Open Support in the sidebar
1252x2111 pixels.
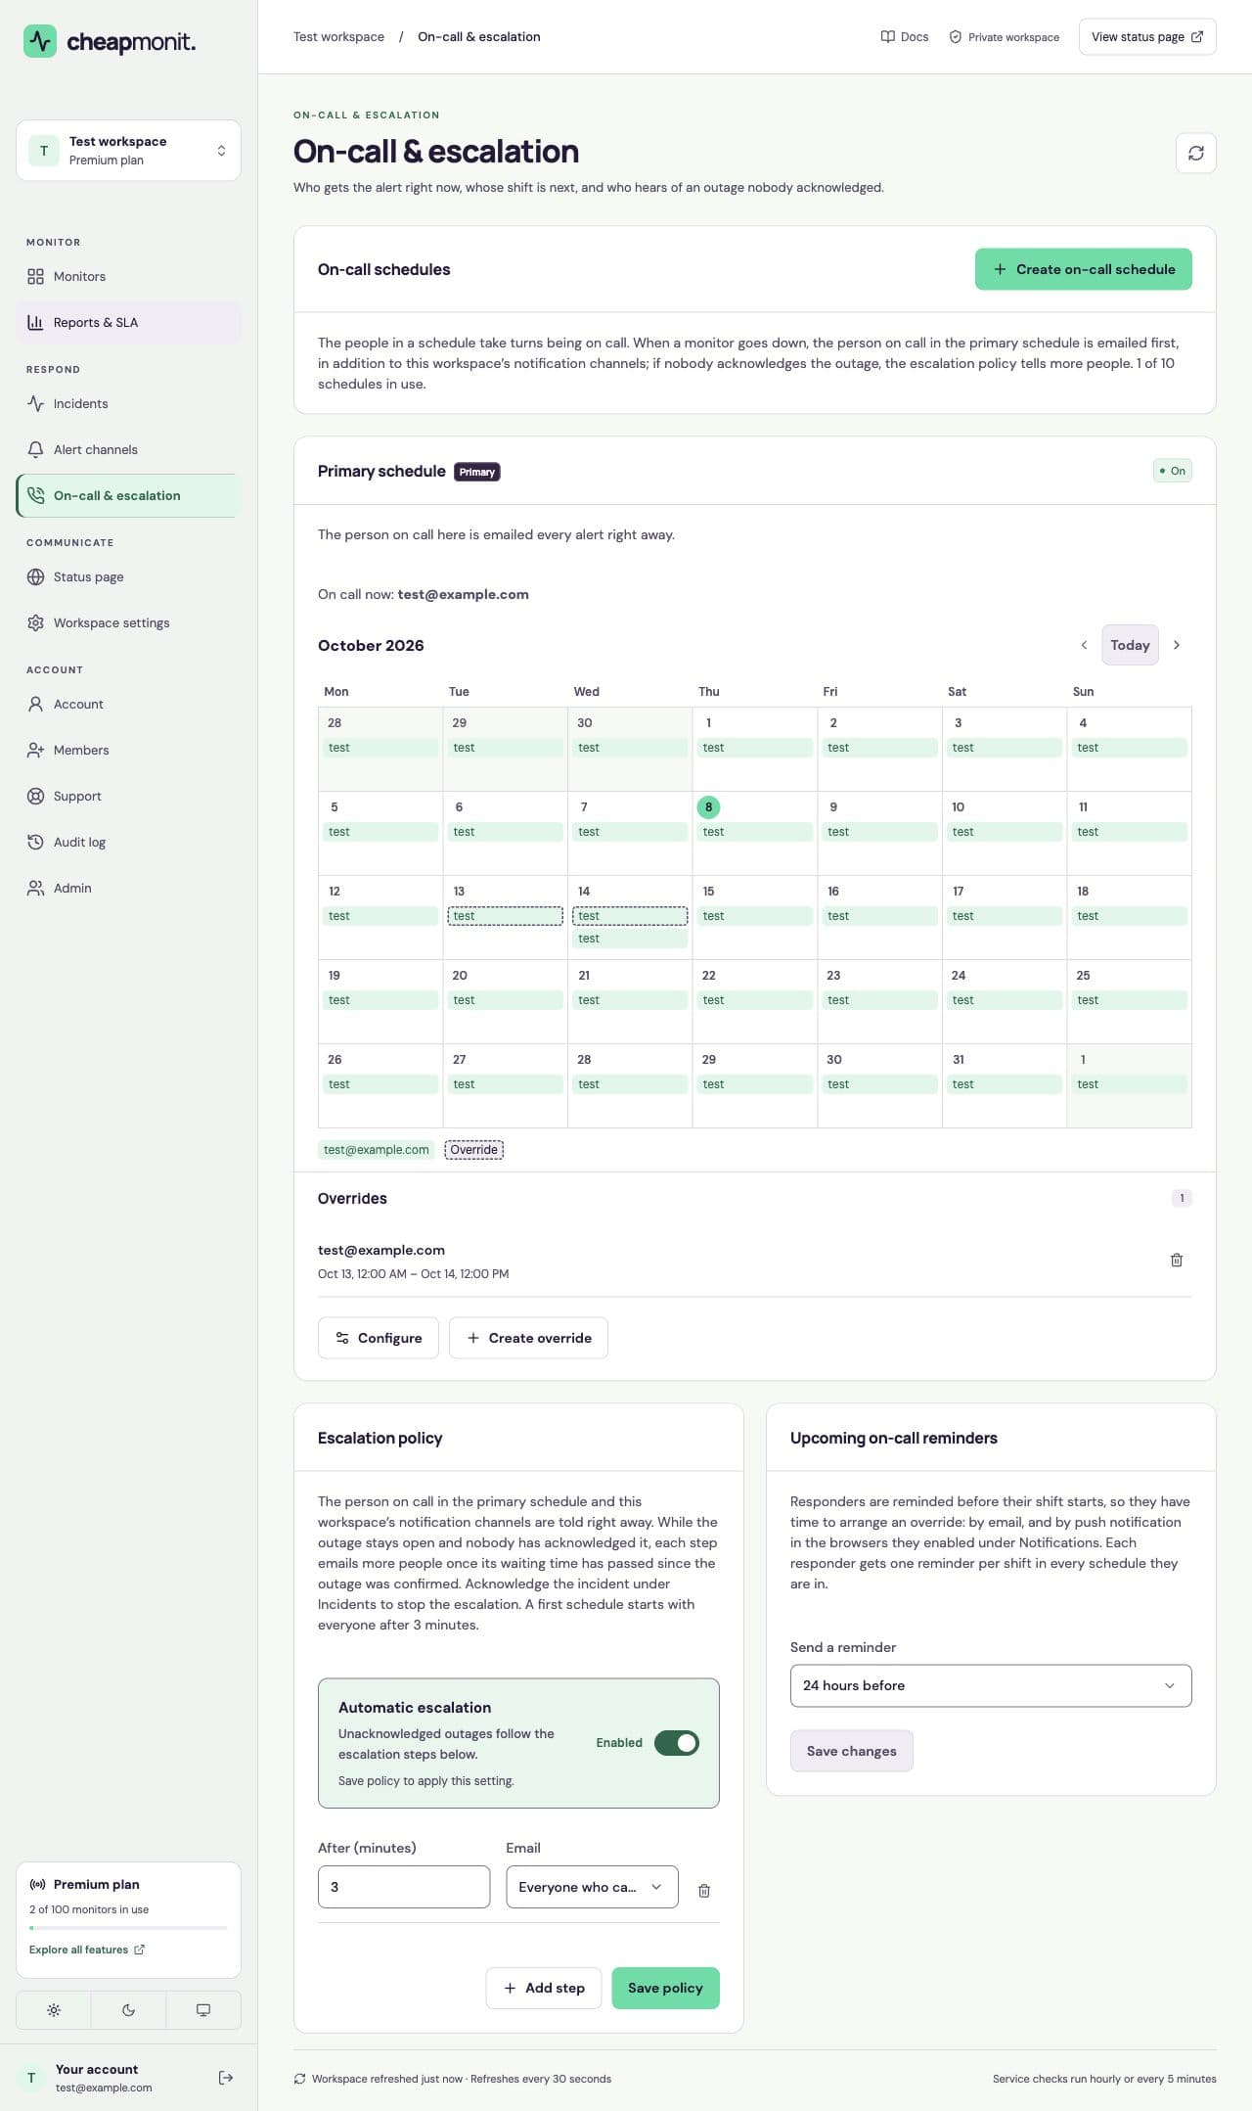tap(128, 797)
